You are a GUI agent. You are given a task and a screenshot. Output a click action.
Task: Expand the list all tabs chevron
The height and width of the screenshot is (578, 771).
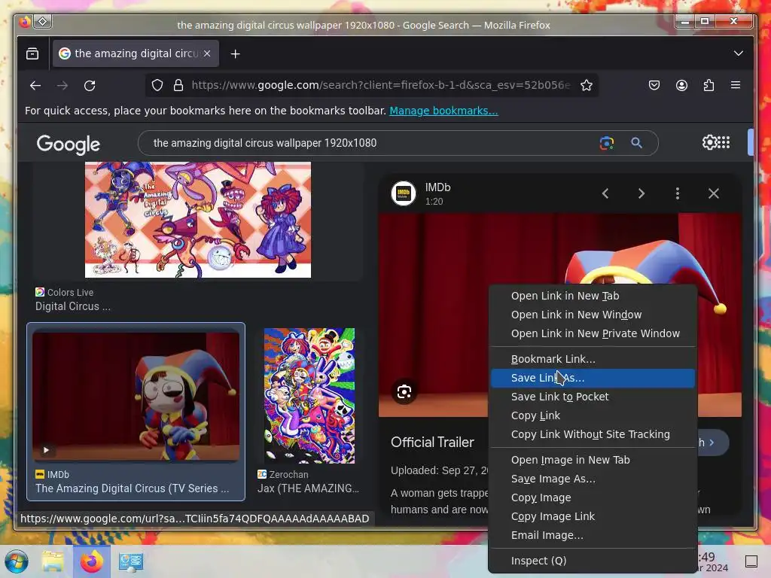point(738,53)
